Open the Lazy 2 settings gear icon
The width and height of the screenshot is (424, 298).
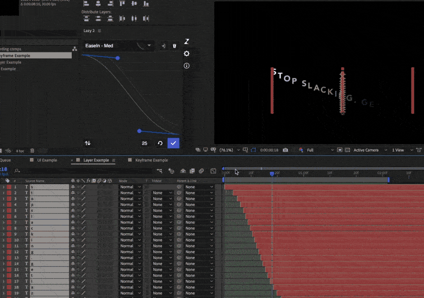187,53
